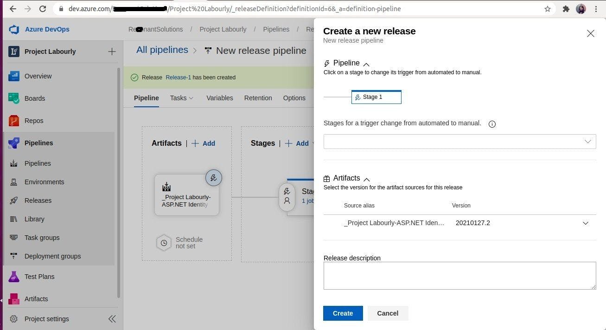Click the info icon beside trigger change label

pos(492,124)
